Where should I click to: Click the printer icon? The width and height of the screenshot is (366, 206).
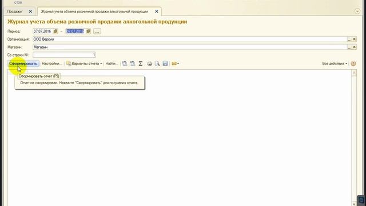pos(150,64)
